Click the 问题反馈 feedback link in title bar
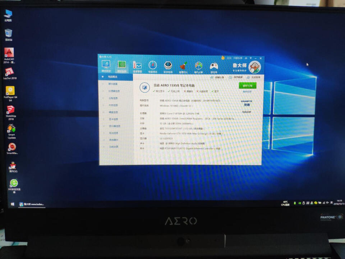 [238, 58]
